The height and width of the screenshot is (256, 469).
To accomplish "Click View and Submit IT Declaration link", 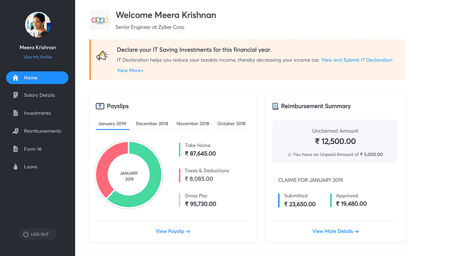I will coord(357,60).
